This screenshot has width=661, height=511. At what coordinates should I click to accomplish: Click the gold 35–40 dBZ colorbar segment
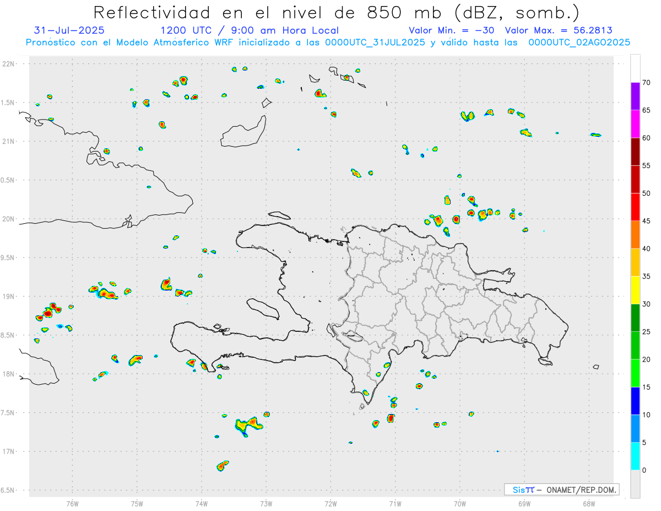[x=635, y=262]
